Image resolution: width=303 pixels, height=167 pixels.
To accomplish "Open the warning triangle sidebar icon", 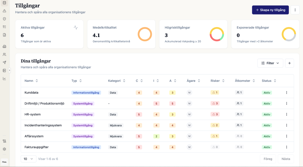I will [x=4, y=11].
